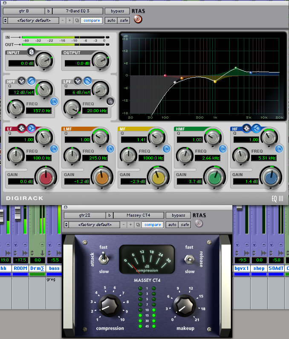Select the HPF notch filter type icon
The width and height of the screenshot is (289, 339).
coord(21,81)
